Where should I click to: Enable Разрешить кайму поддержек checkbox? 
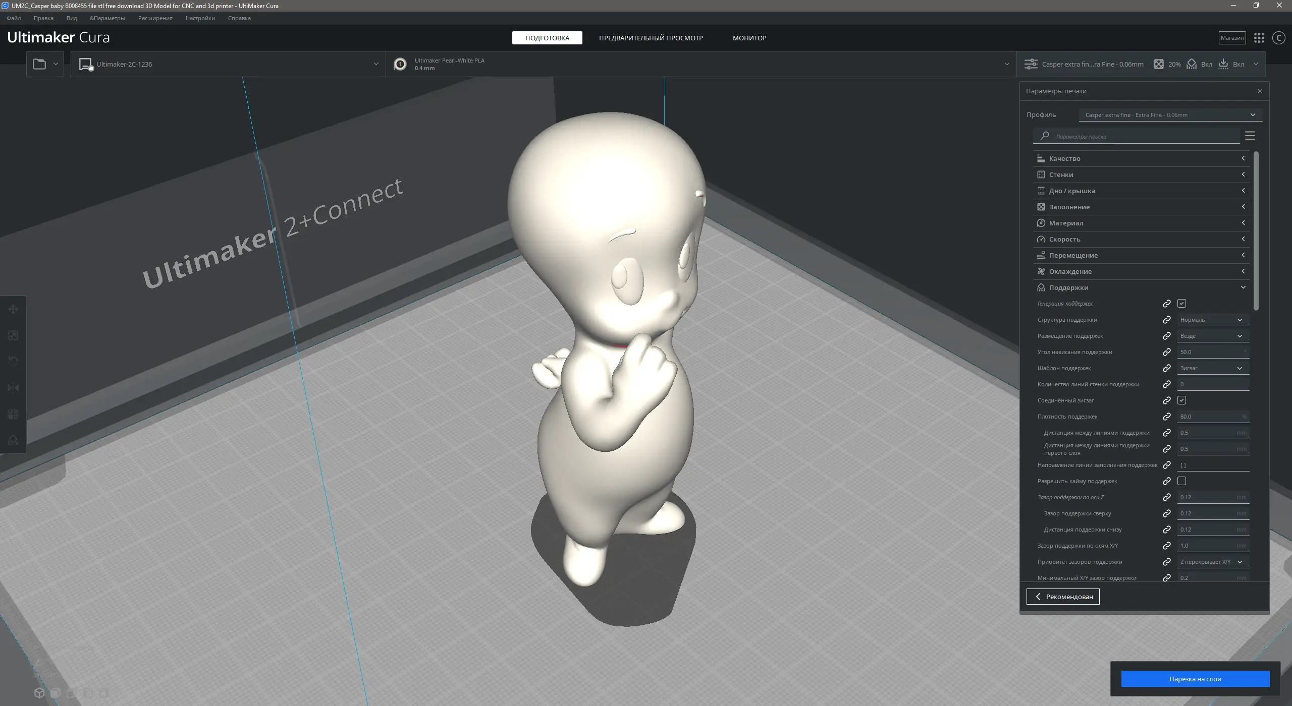click(x=1181, y=481)
